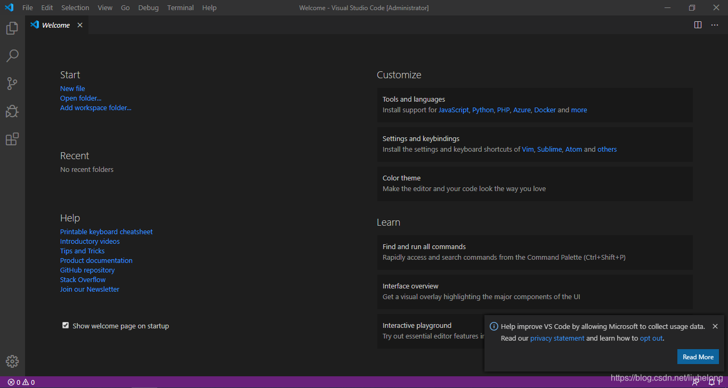Screen dimensions: 728x388
Task: Install Docker support link
Action: point(545,110)
